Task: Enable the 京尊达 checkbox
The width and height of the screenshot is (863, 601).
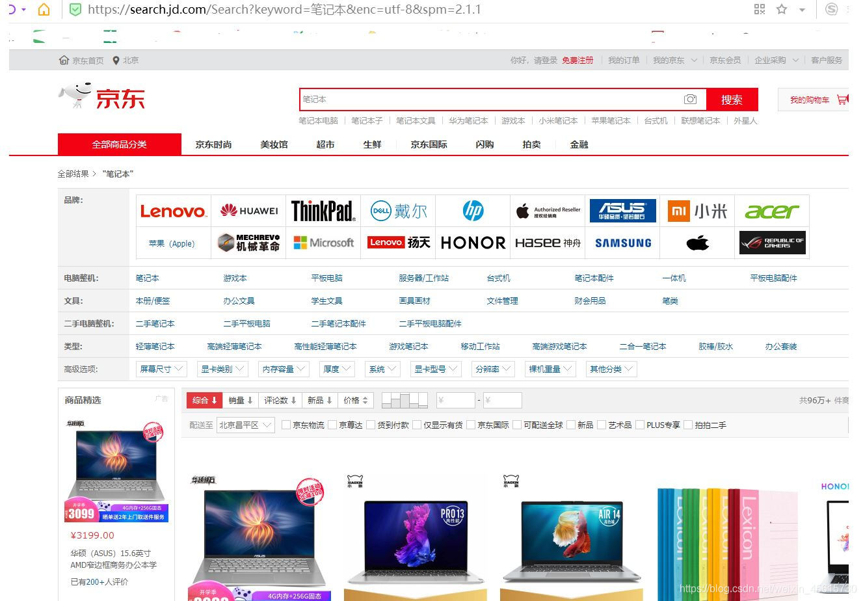Action: point(332,425)
